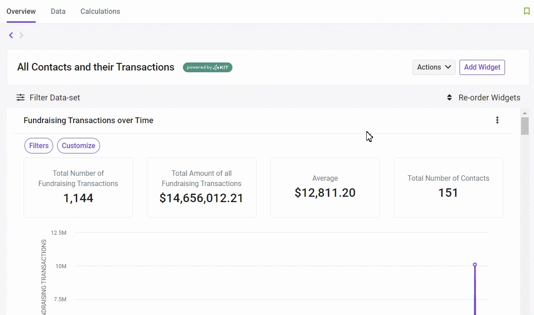
Task: Click the All Contacts and their Transactions title
Action: click(96, 67)
